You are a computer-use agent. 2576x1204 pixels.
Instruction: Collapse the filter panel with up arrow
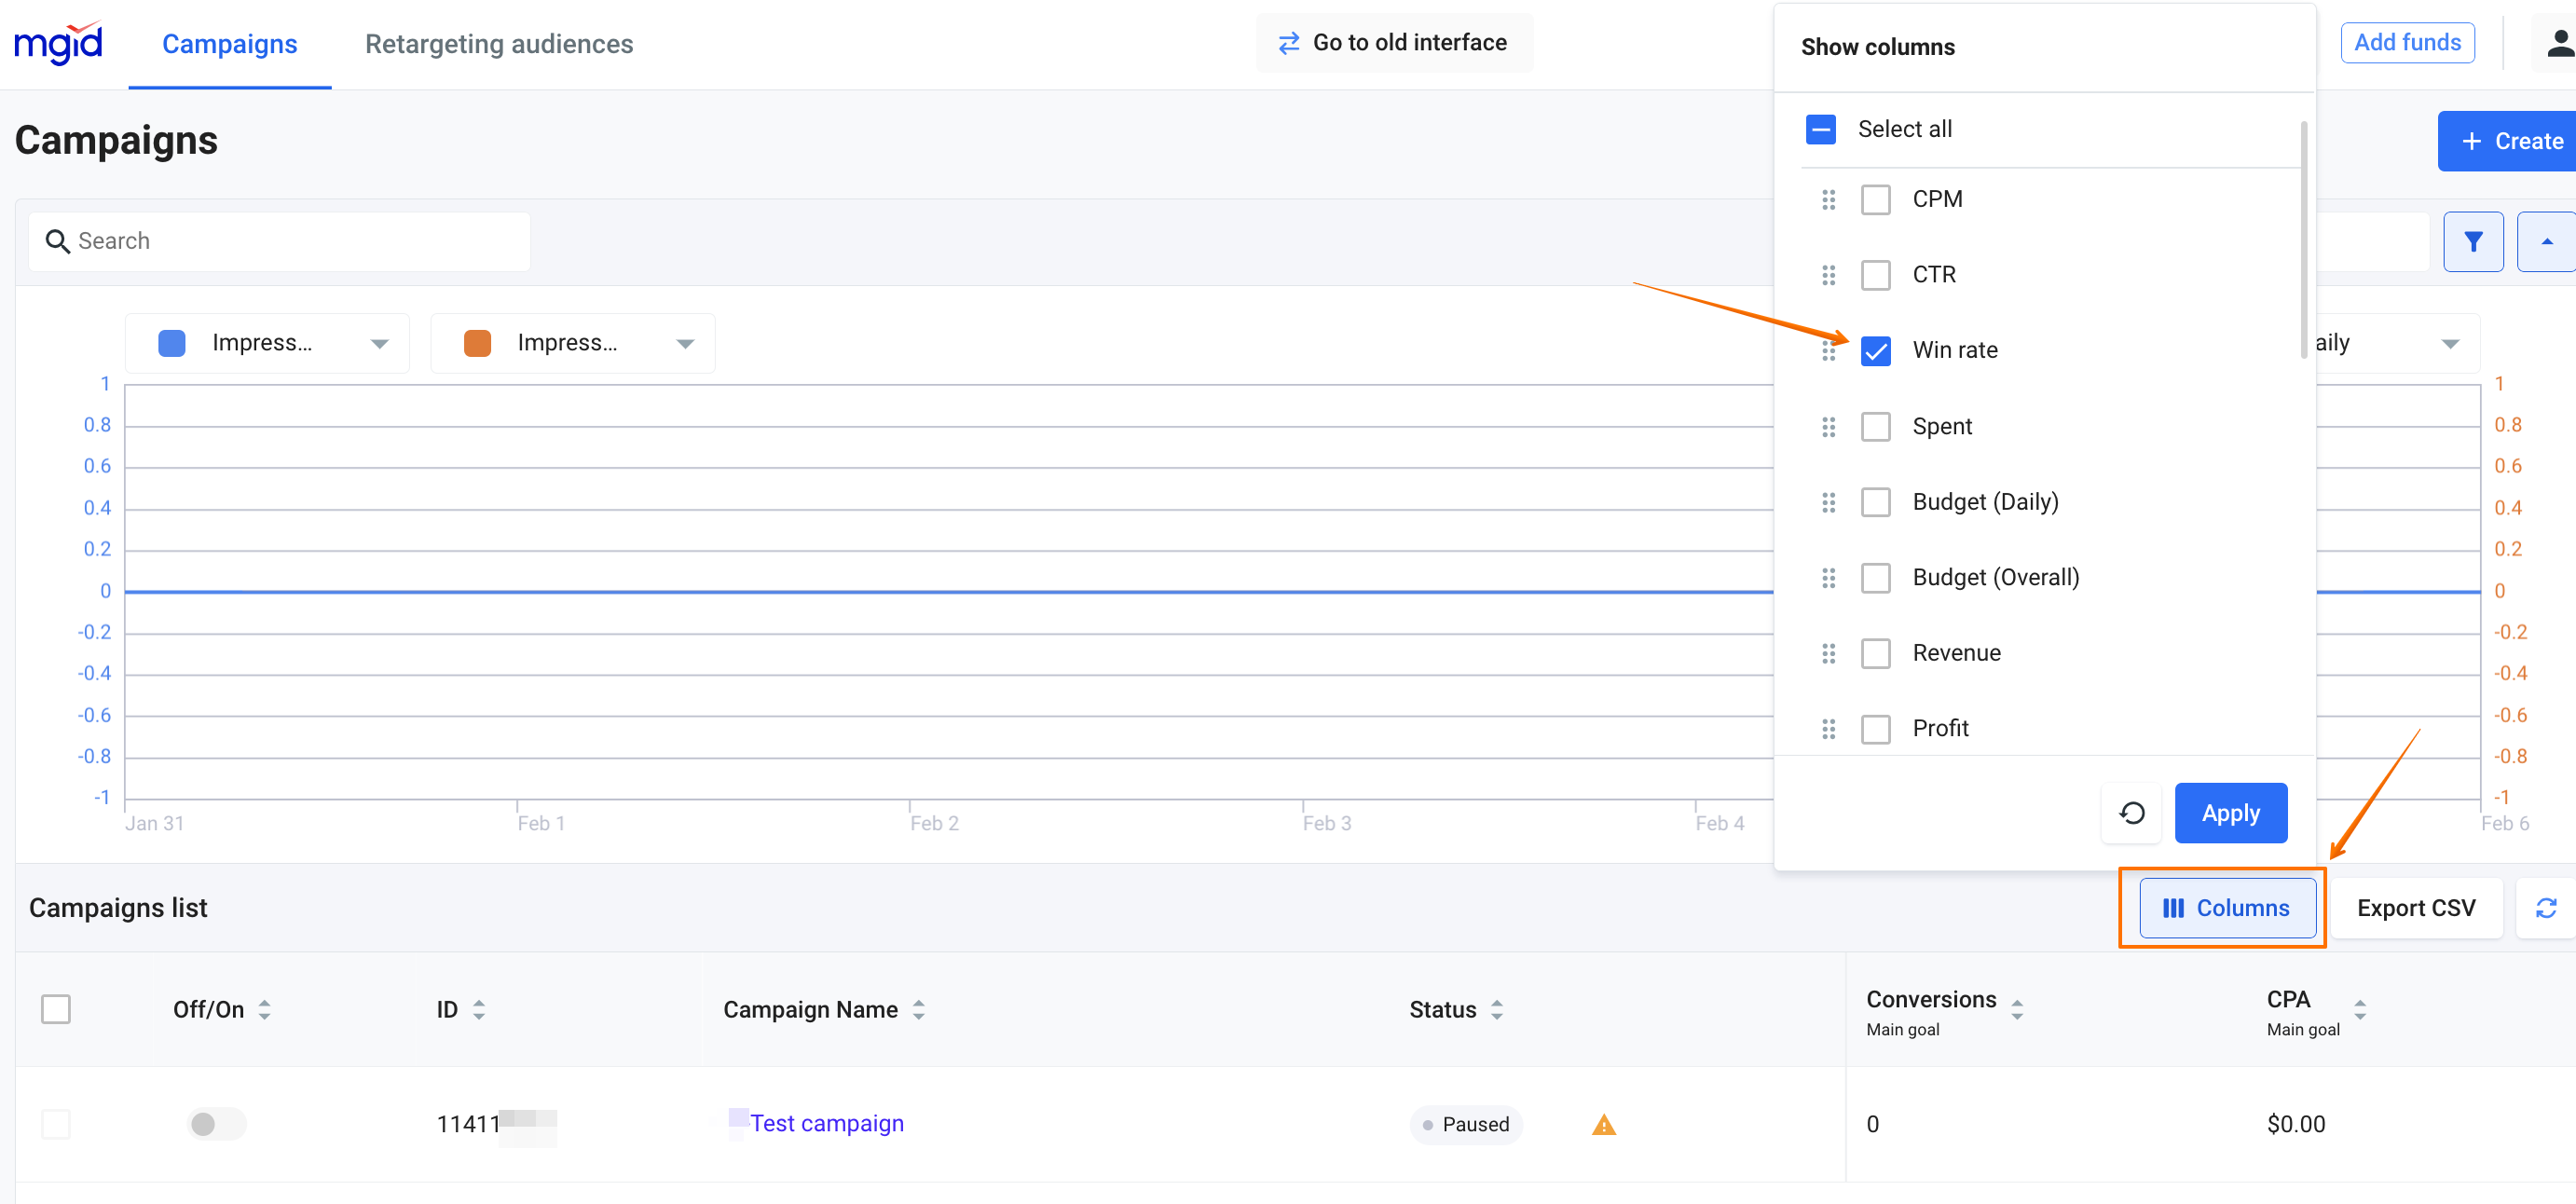2546,241
